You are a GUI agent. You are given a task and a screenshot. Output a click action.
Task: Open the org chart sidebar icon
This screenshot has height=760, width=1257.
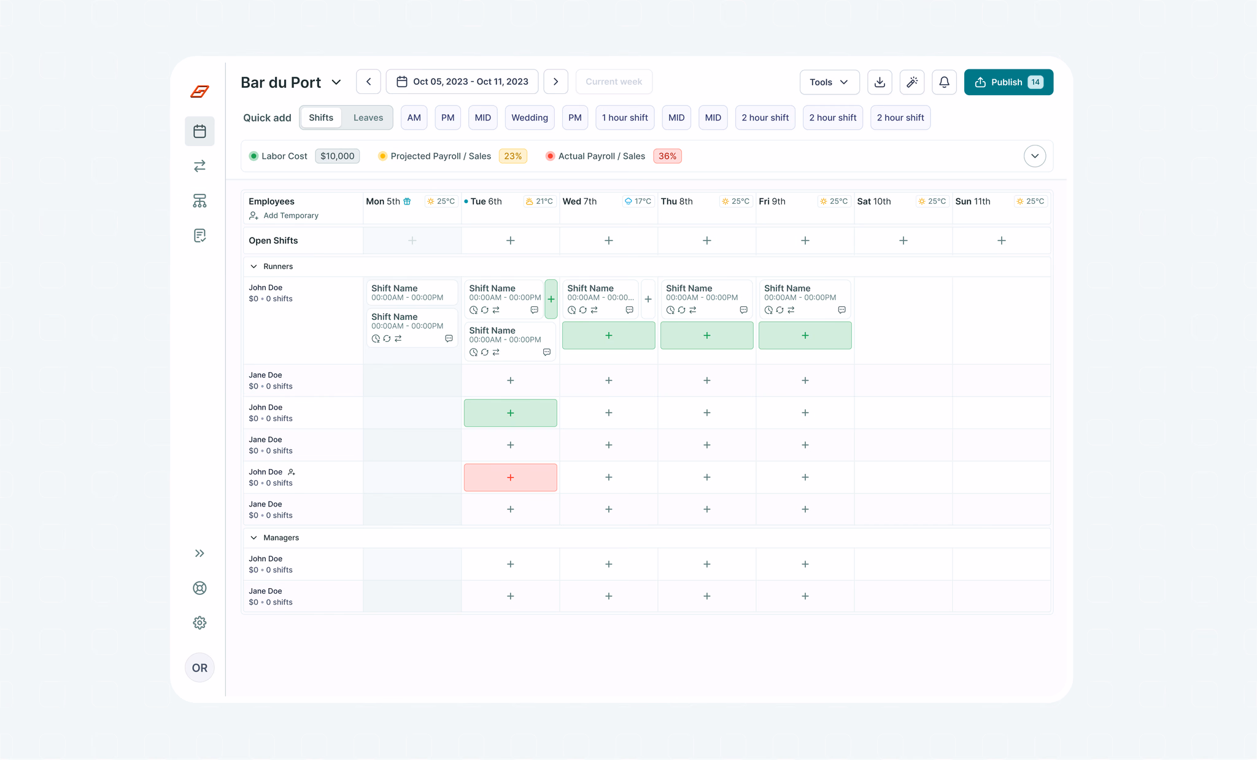(x=199, y=201)
